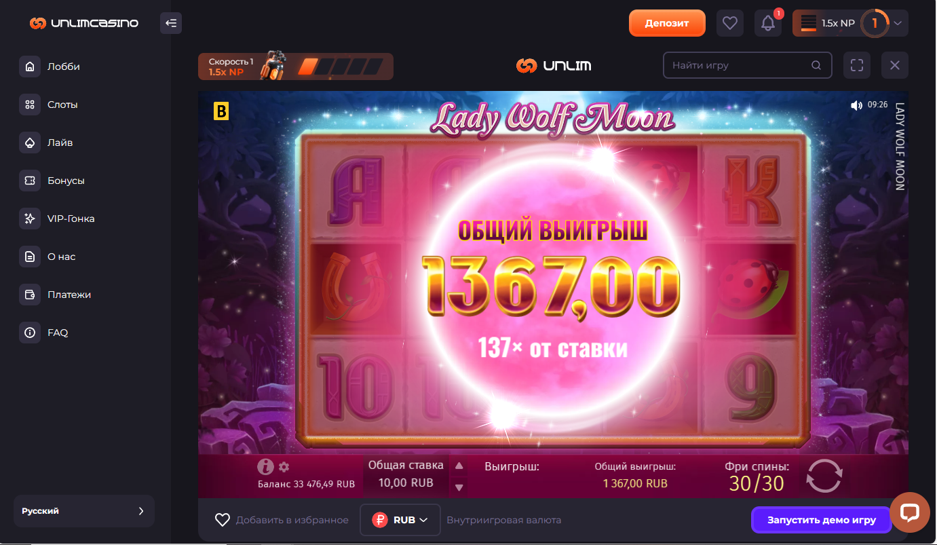Collapse the sidebar with the arrow icon
The width and height of the screenshot is (937, 545).
pos(171,23)
